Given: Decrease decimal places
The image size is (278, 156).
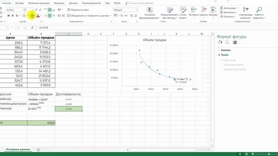Looking at the screenshot, I should (136, 16).
